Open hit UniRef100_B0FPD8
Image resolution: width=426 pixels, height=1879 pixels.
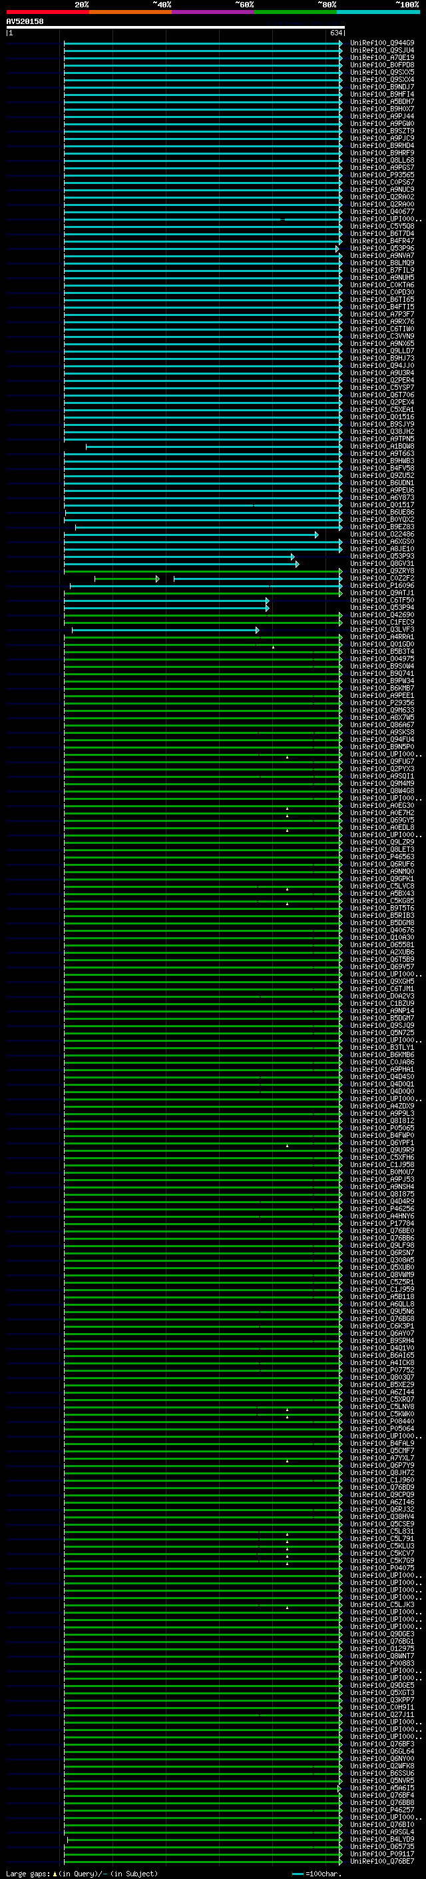[x=382, y=65]
